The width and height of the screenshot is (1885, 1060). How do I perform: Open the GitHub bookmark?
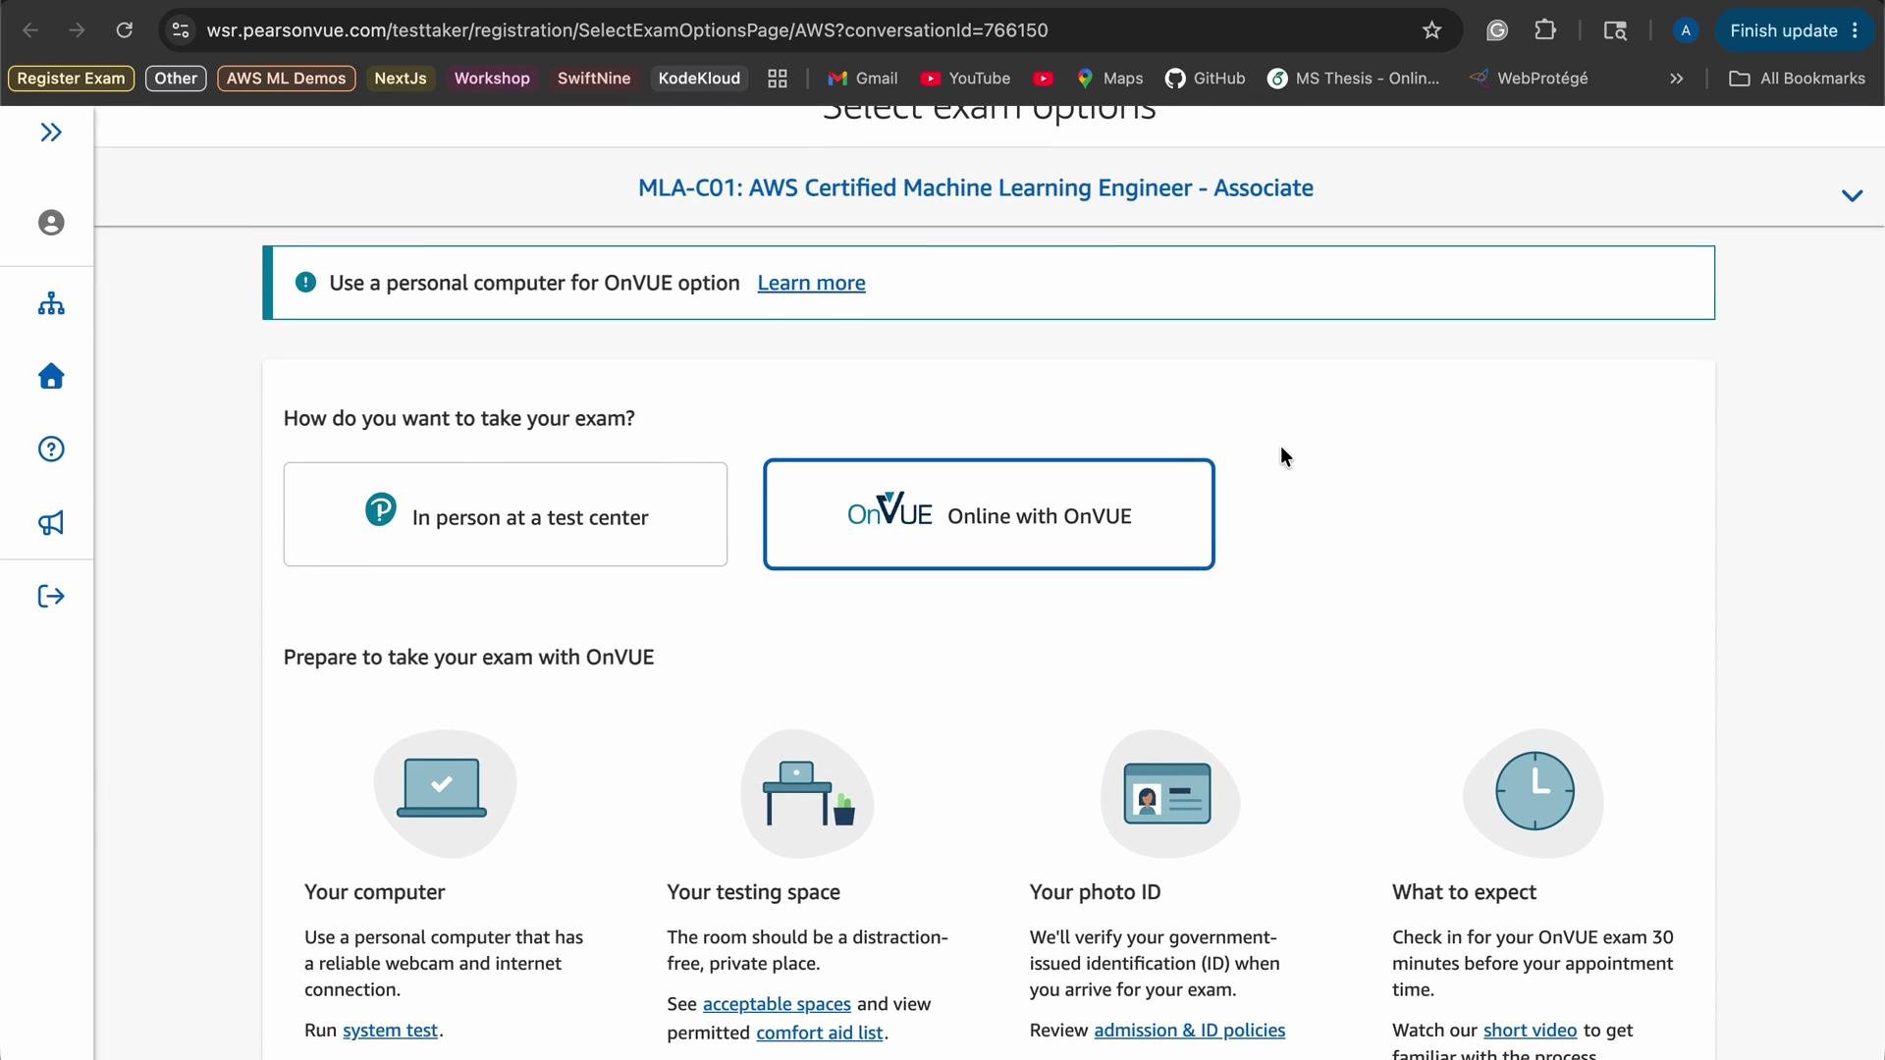(1205, 79)
